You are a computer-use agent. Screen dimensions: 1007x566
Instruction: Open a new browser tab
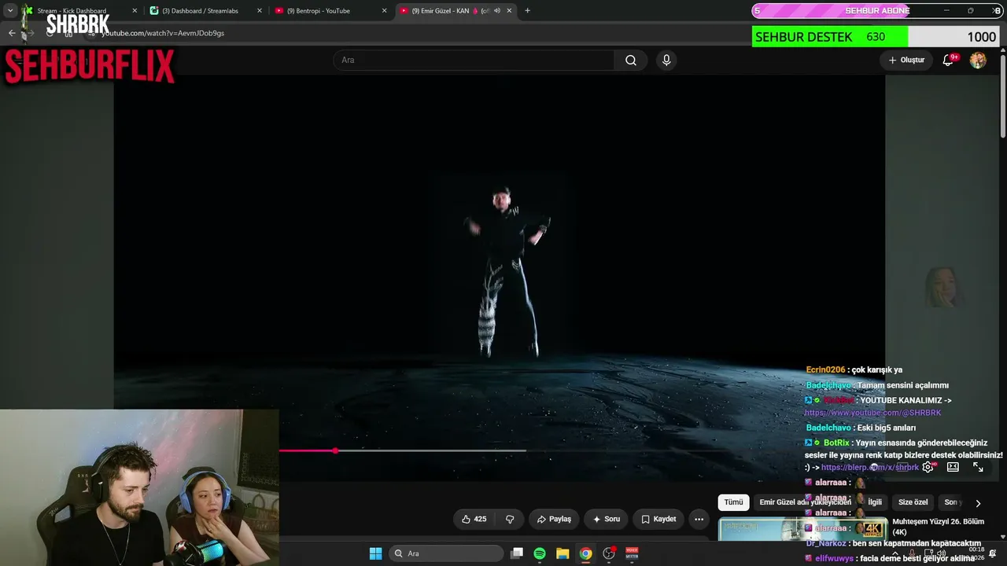tap(527, 11)
